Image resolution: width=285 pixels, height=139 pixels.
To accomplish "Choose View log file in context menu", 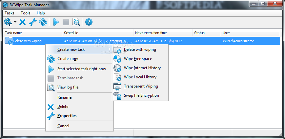I will (79, 87).
